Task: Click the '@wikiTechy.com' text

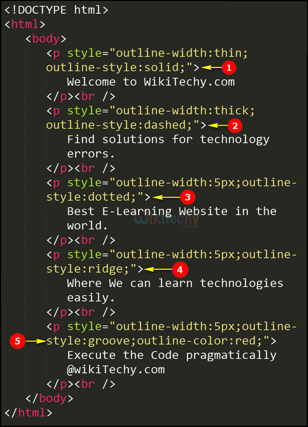Action: point(116,369)
